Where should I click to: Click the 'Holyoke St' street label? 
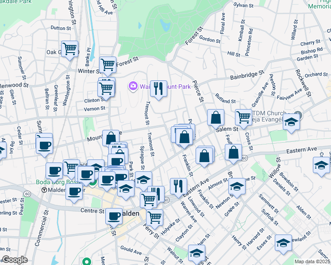(170, 227)
